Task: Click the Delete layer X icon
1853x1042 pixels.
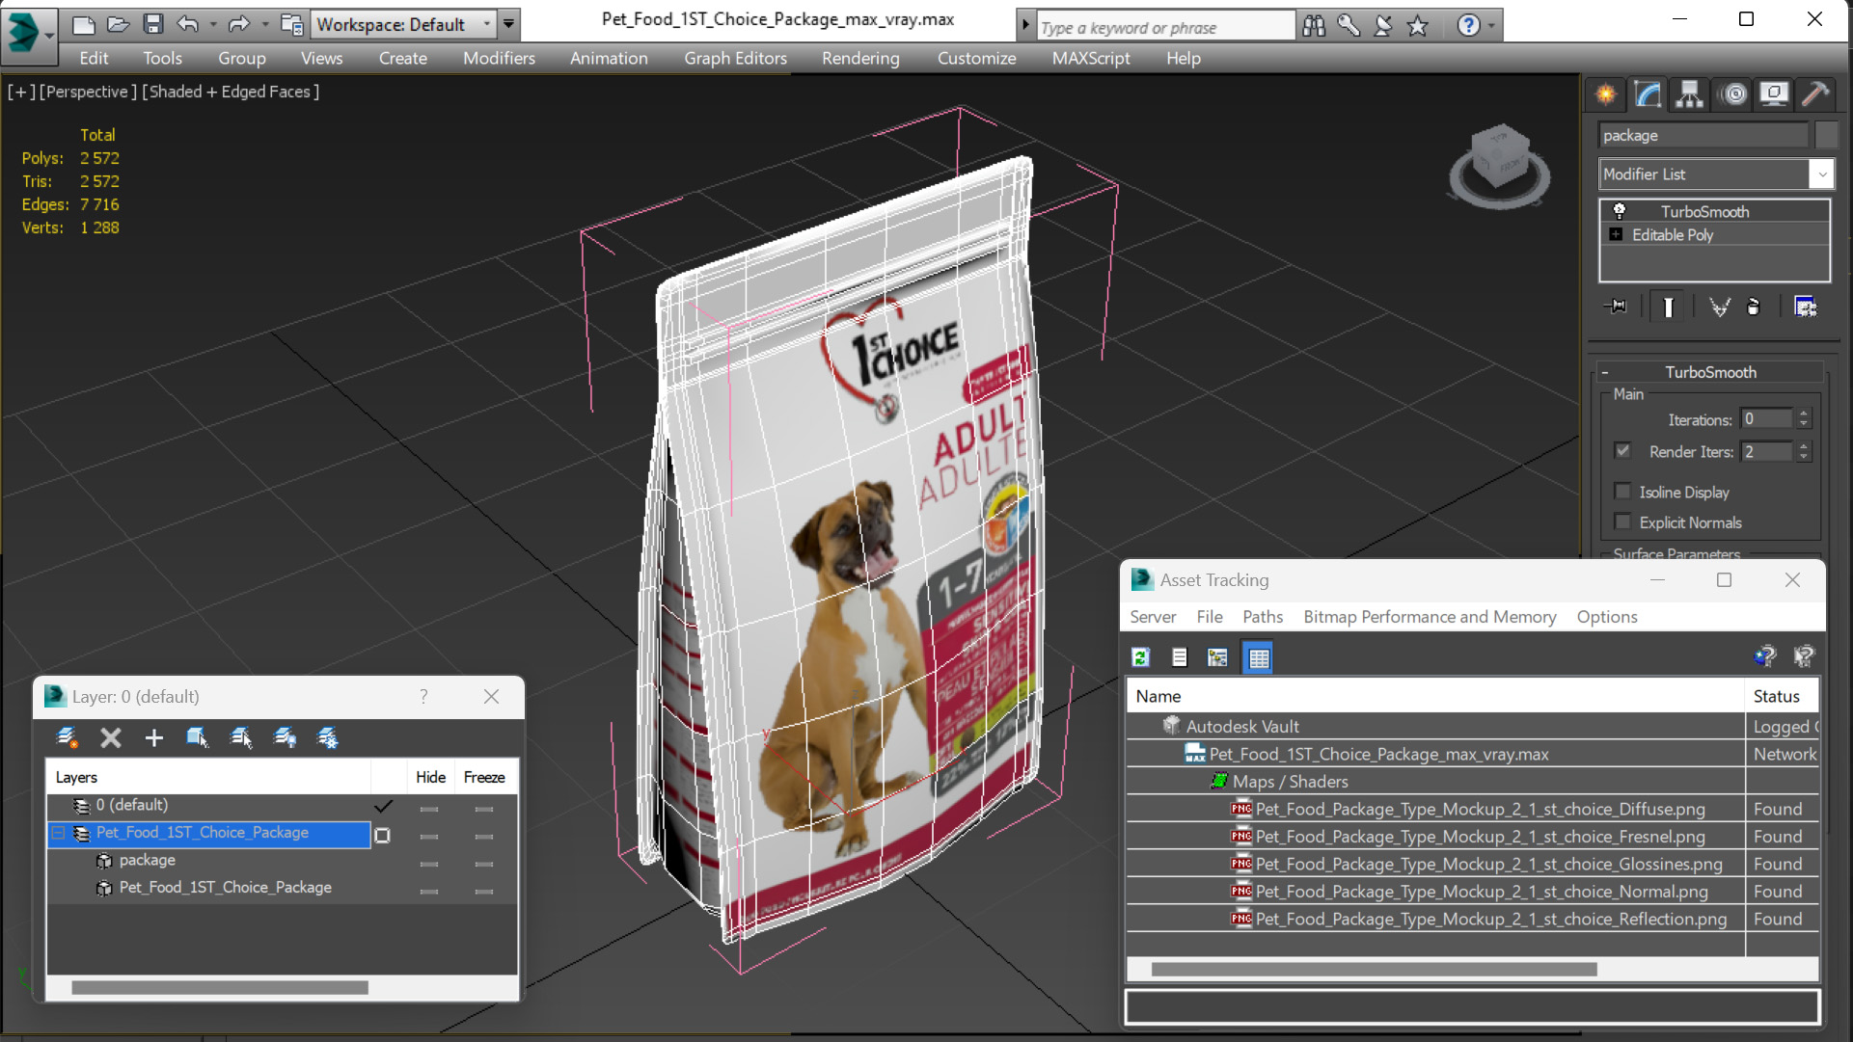Action: 111,738
